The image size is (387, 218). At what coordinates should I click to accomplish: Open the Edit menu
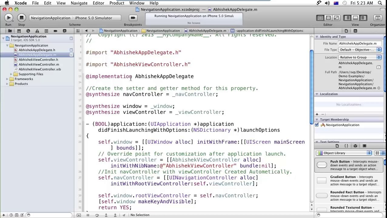click(x=48, y=3)
